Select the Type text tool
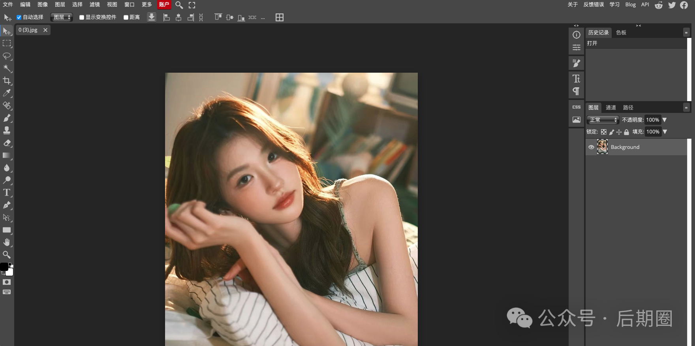Screen dimensions: 695x346 (7, 193)
